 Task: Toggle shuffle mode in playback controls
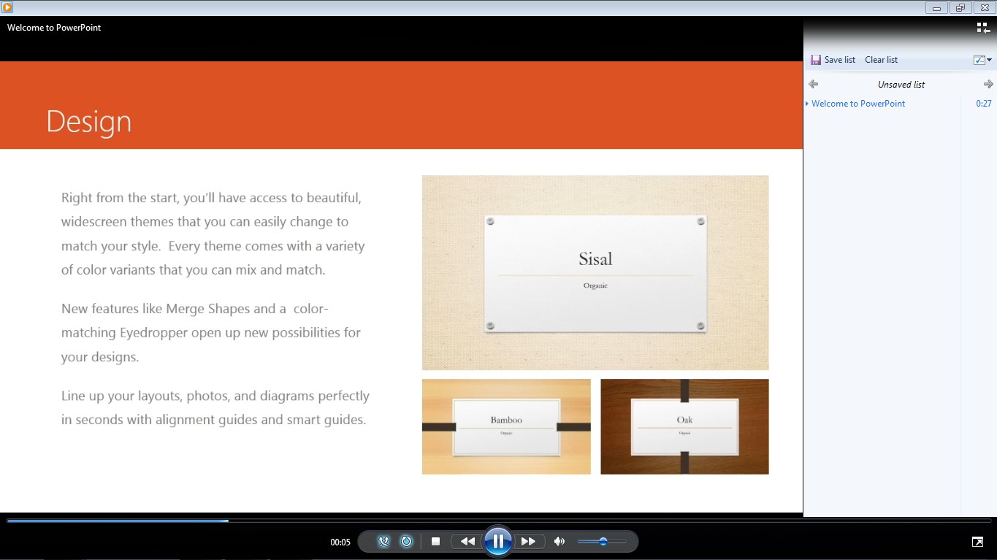384,541
